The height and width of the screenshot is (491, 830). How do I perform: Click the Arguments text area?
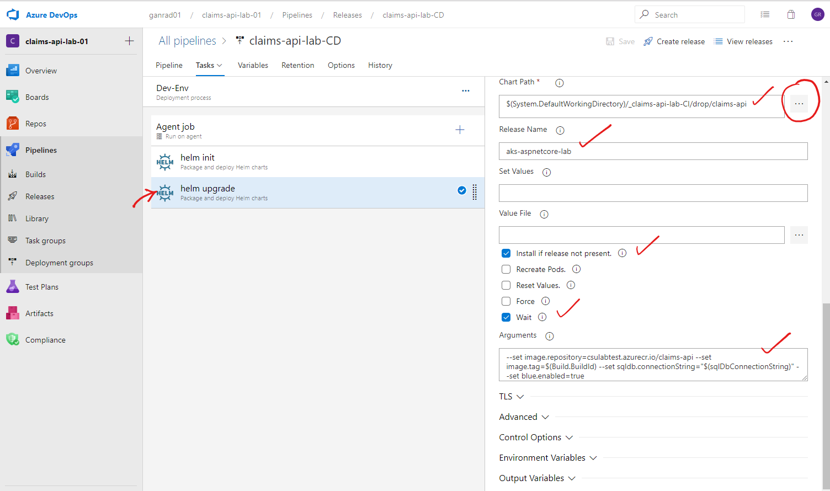[653, 365]
